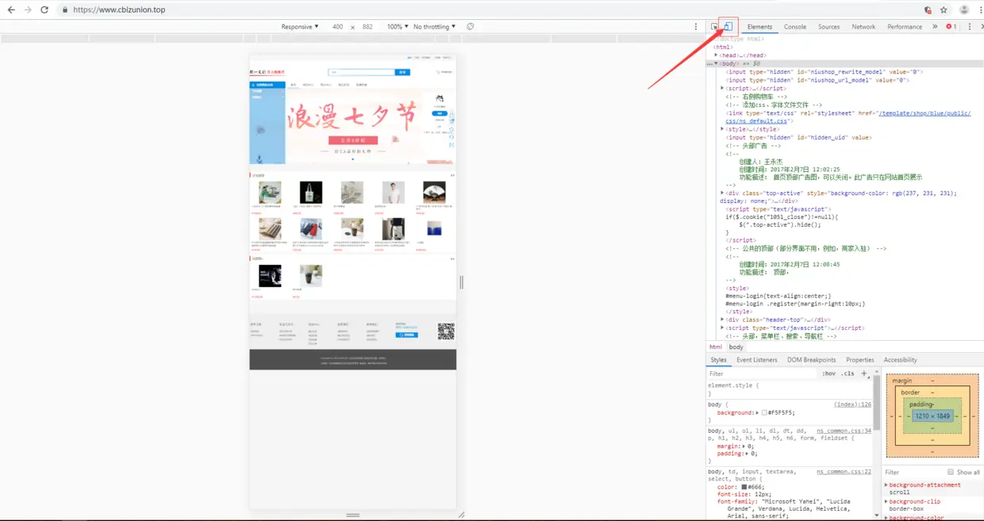Click the 1210 × 1849 box model content
Image resolution: width=984 pixels, height=521 pixels.
tap(932, 416)
